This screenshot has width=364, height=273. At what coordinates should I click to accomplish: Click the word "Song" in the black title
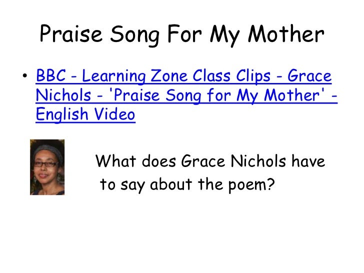pos(135,35)
